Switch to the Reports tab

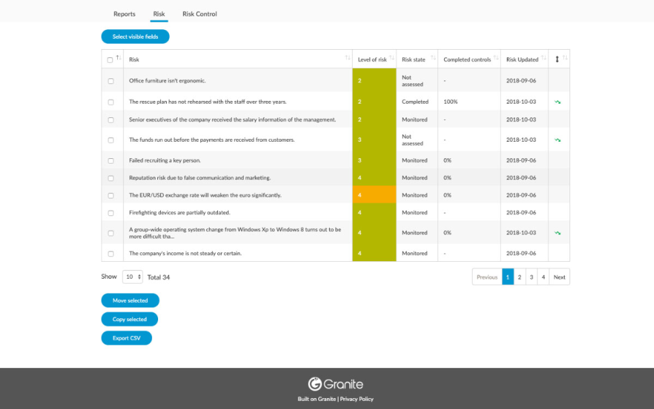pos(124,14)
